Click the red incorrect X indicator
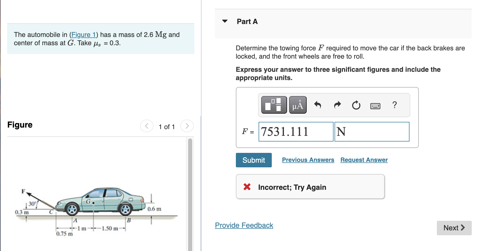 [247, 187]
